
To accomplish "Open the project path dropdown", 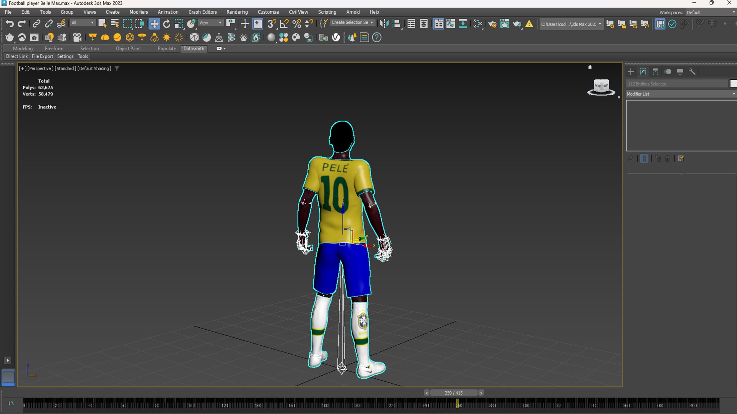I will tap(571, 24).
